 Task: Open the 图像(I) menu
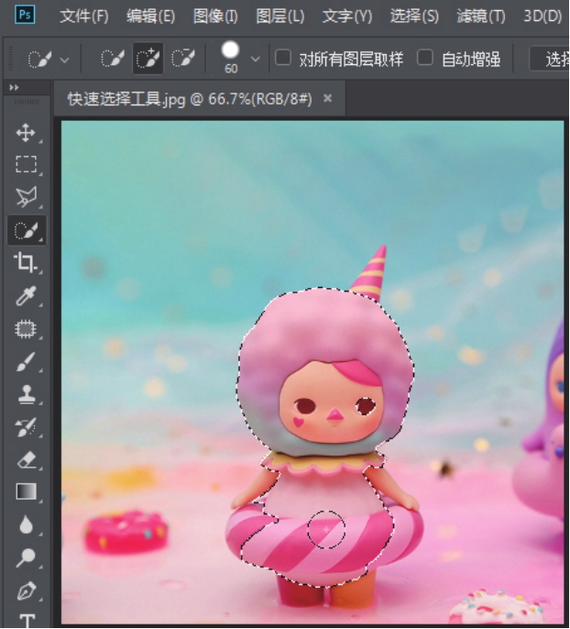click(215, 17)
